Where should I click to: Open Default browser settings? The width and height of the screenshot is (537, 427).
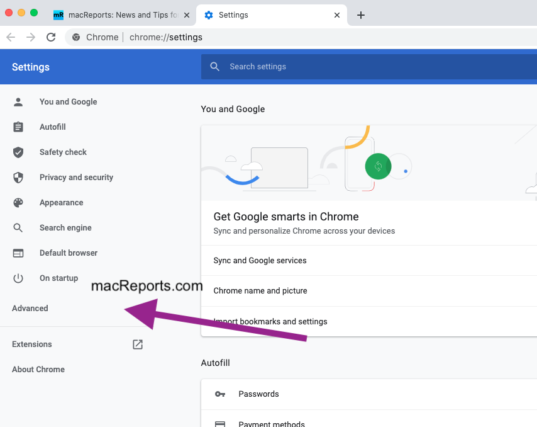coord(69,253)
